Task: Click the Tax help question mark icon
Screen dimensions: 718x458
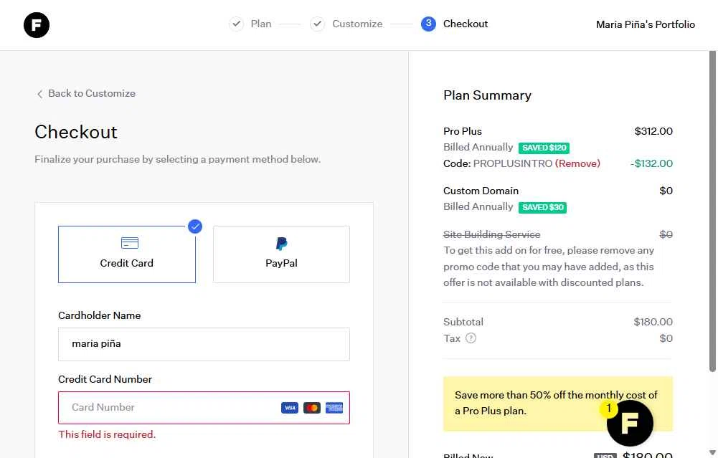Action: 471,338
